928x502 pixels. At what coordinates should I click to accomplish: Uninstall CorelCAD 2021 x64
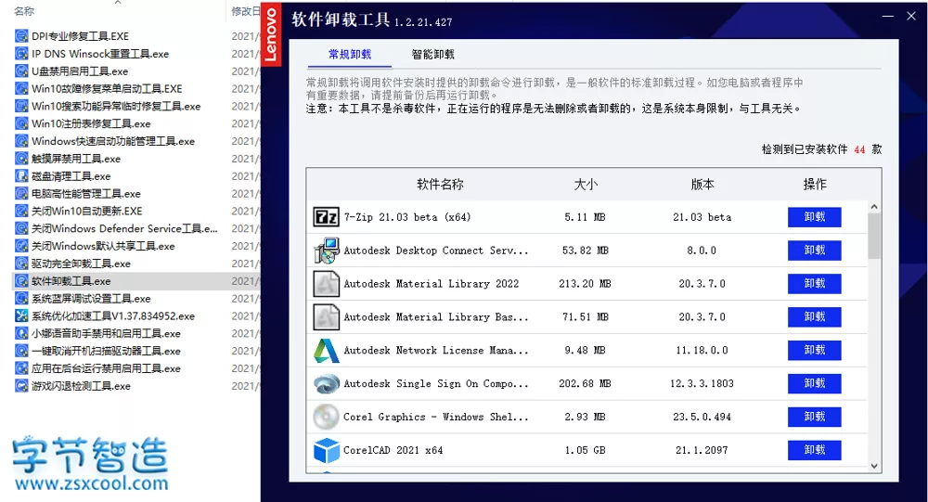[815, 450]
